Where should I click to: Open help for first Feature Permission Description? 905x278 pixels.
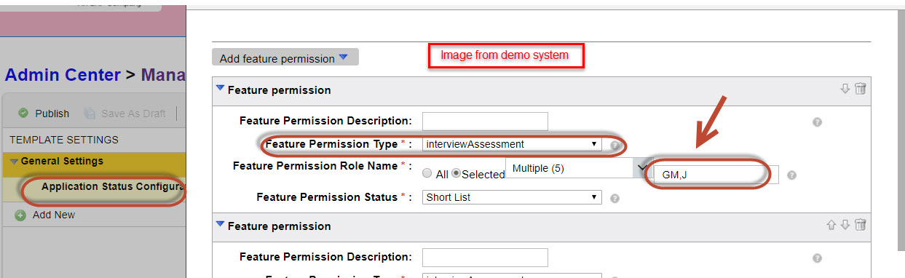[x=817, y=122]
